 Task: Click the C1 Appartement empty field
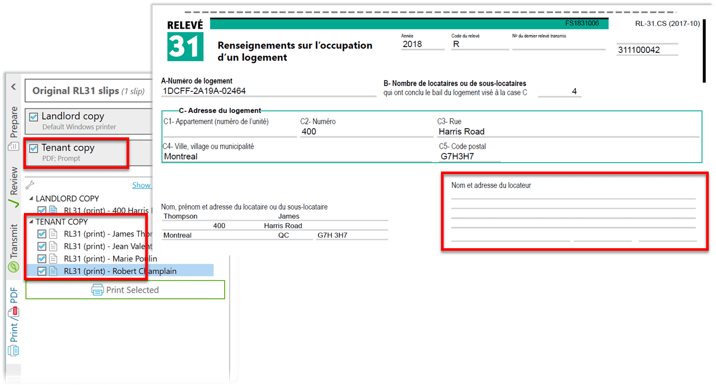point(229,132)
